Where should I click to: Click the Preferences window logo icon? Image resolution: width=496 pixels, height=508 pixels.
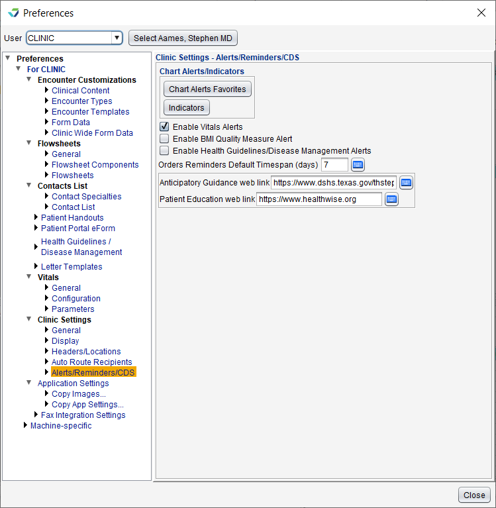pos(13,13)
